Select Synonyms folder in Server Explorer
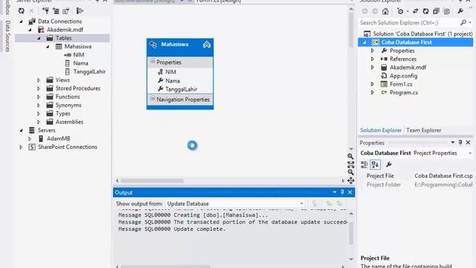This screenshot has height=268, width=476. click(68, 105)
